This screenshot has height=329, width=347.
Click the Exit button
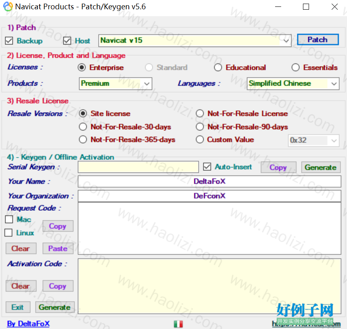click(18, 307)
